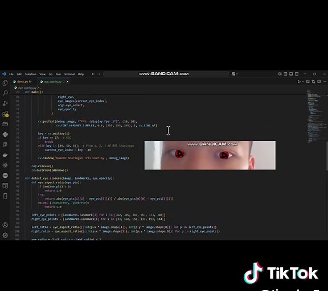Go forward with the right arrow in title bar

tap(99, 74)
